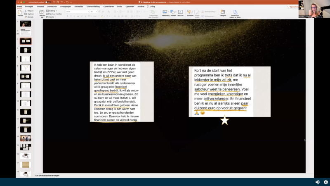Click the notes field 'Klik om notities toe te voegen'
The image size is (330, 186).
[47, 176]
